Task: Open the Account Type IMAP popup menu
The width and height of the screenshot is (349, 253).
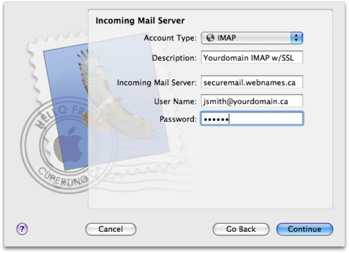Action: pyautogui.click(x=252, y=38)
